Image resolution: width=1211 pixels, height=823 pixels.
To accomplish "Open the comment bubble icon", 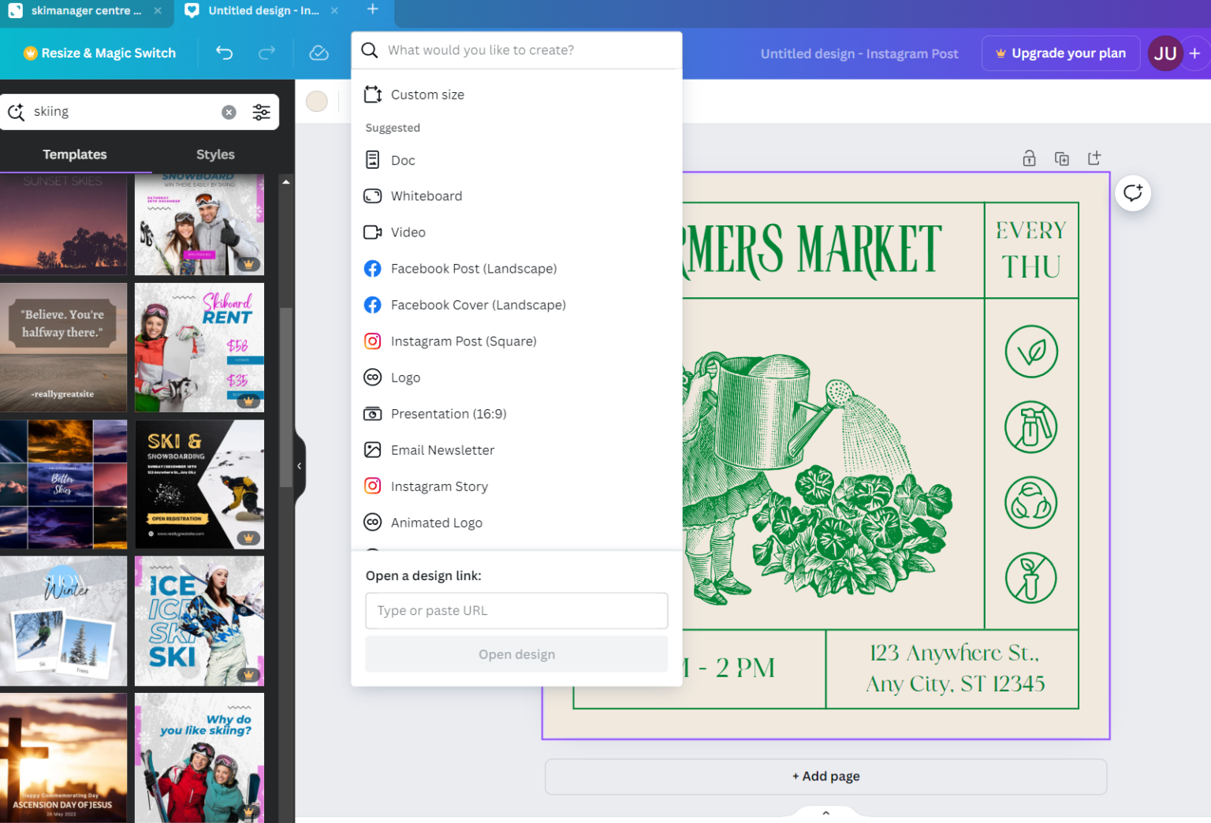I will coord(1133,193).
